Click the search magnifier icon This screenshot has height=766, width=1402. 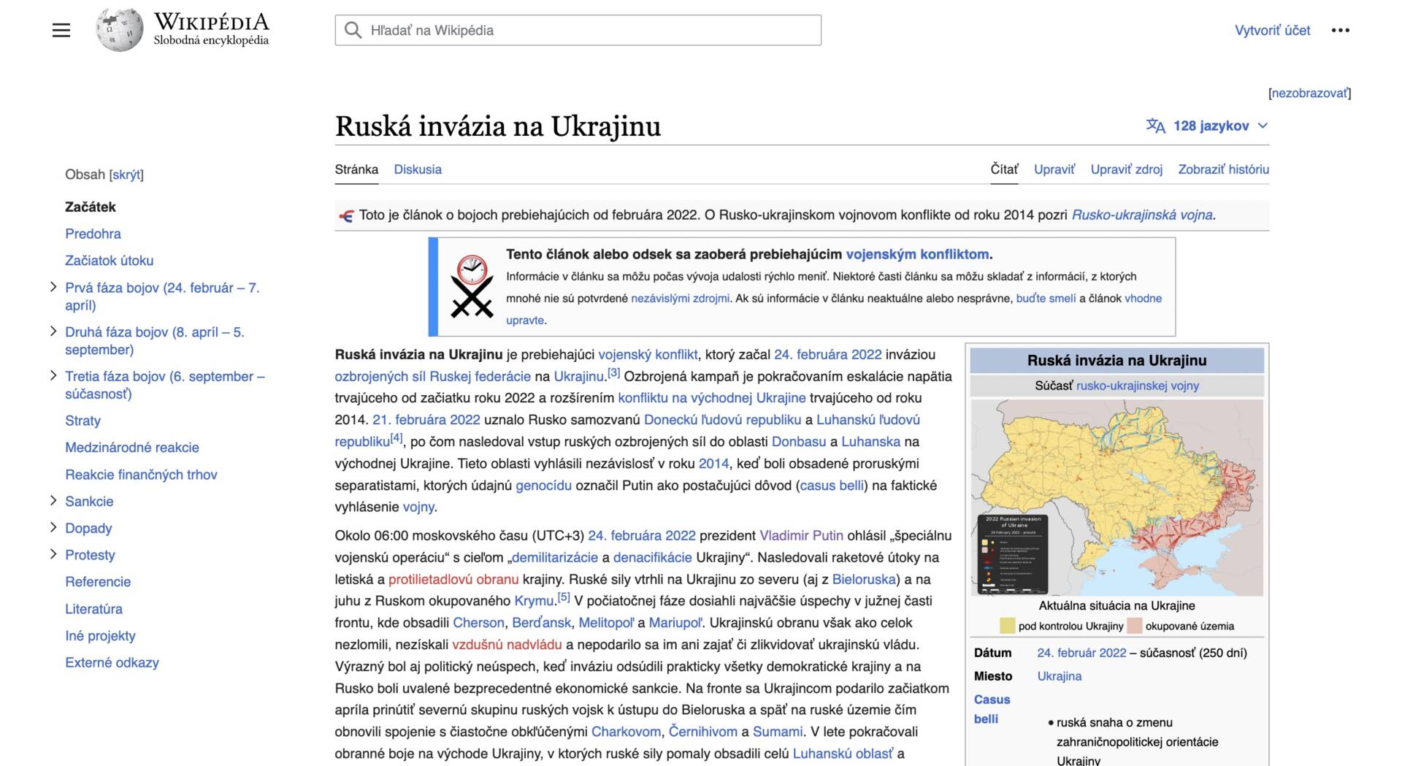(x=353, y=30)
